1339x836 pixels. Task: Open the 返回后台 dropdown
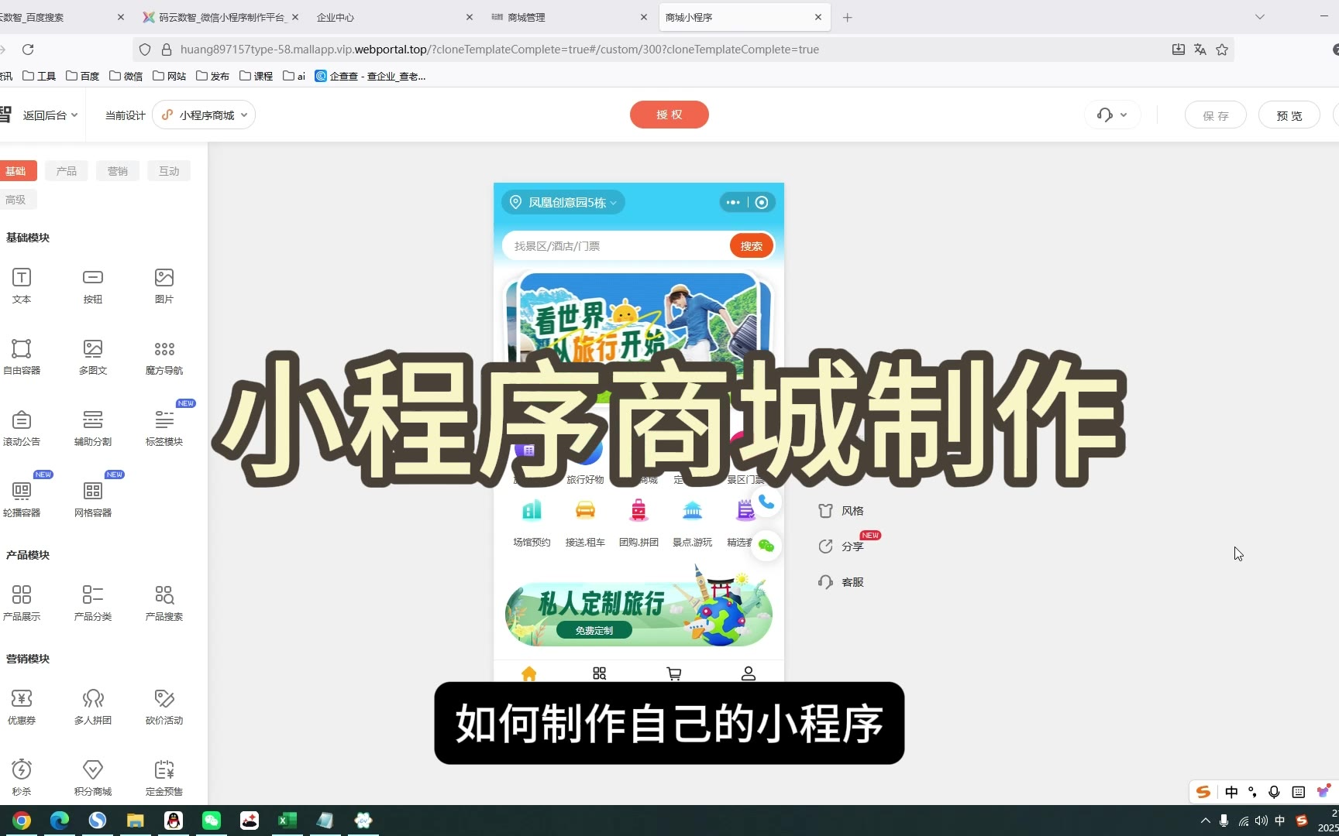pos(50,115)
